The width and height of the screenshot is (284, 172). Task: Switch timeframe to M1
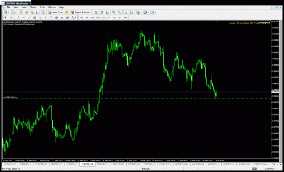tap(82, 18)
